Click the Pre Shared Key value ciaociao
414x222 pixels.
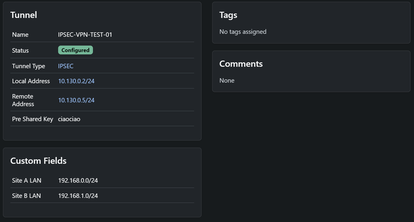click(x=69, y=119)
